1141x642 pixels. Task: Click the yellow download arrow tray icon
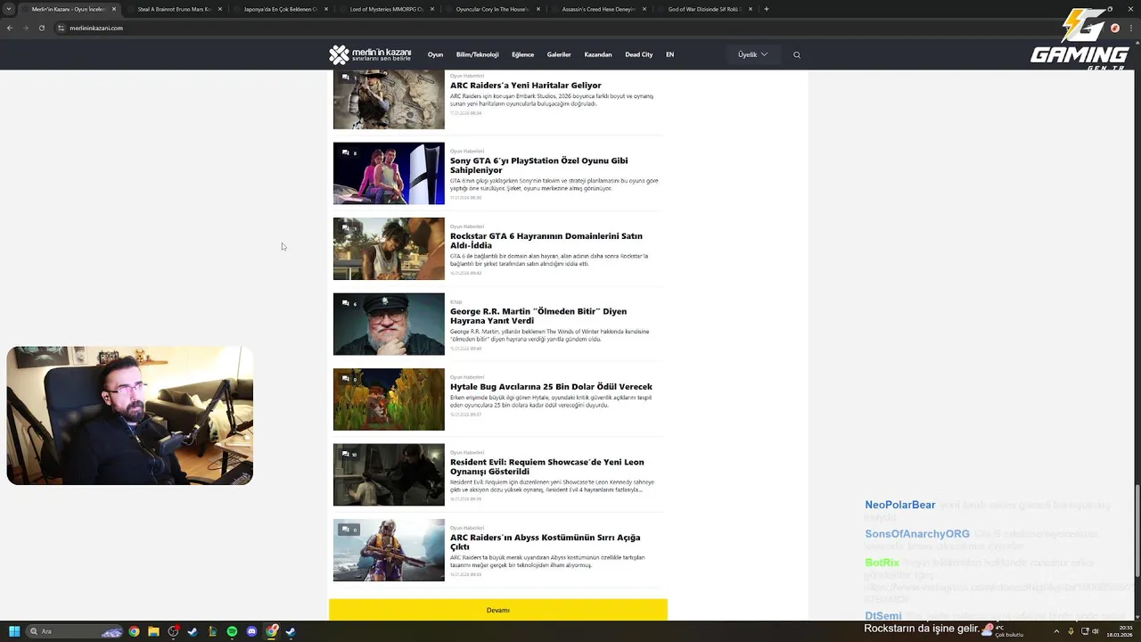coord(1071,631)
